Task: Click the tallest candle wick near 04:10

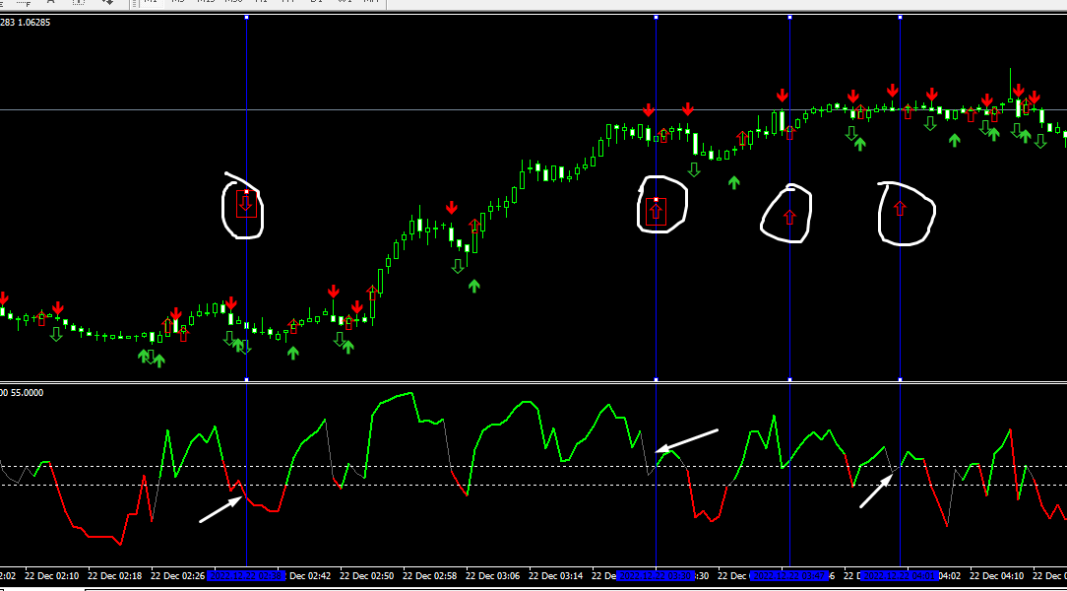Action: pyautogui.click(x=1011, y=85)
